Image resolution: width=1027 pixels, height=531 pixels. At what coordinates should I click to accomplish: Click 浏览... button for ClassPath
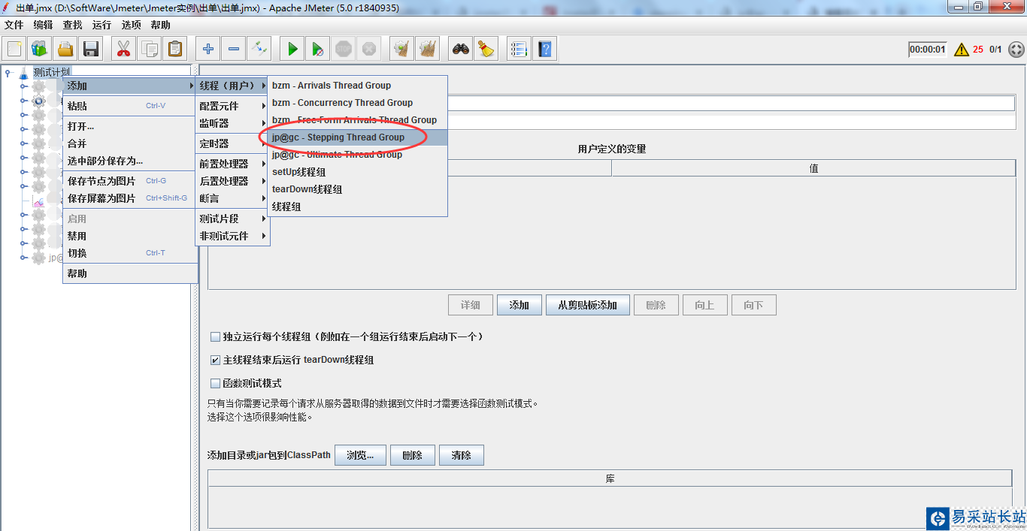click(360, 455)
